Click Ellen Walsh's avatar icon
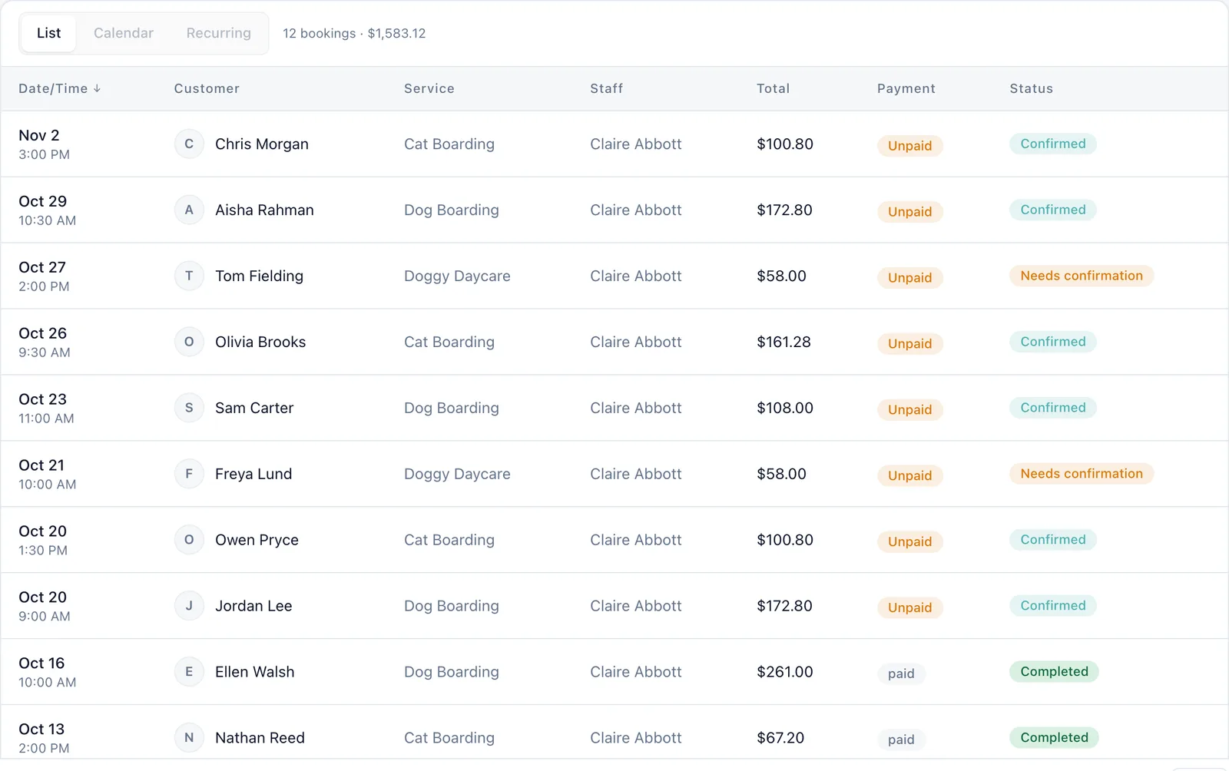This screenshot has width=1229, height=771. (x=189, y=672)
